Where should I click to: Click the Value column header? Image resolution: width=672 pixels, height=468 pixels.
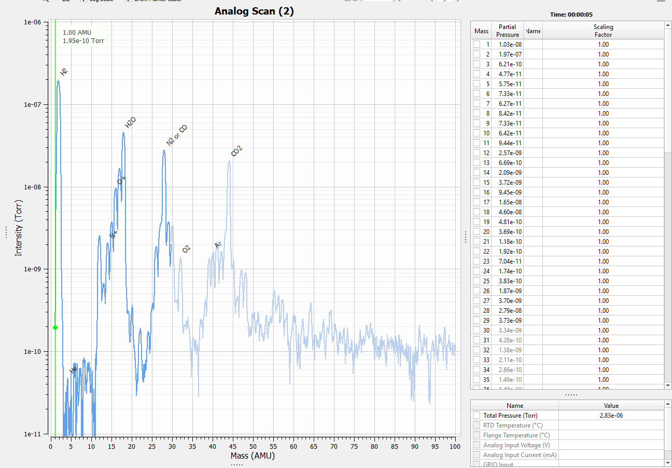(611, 406)
